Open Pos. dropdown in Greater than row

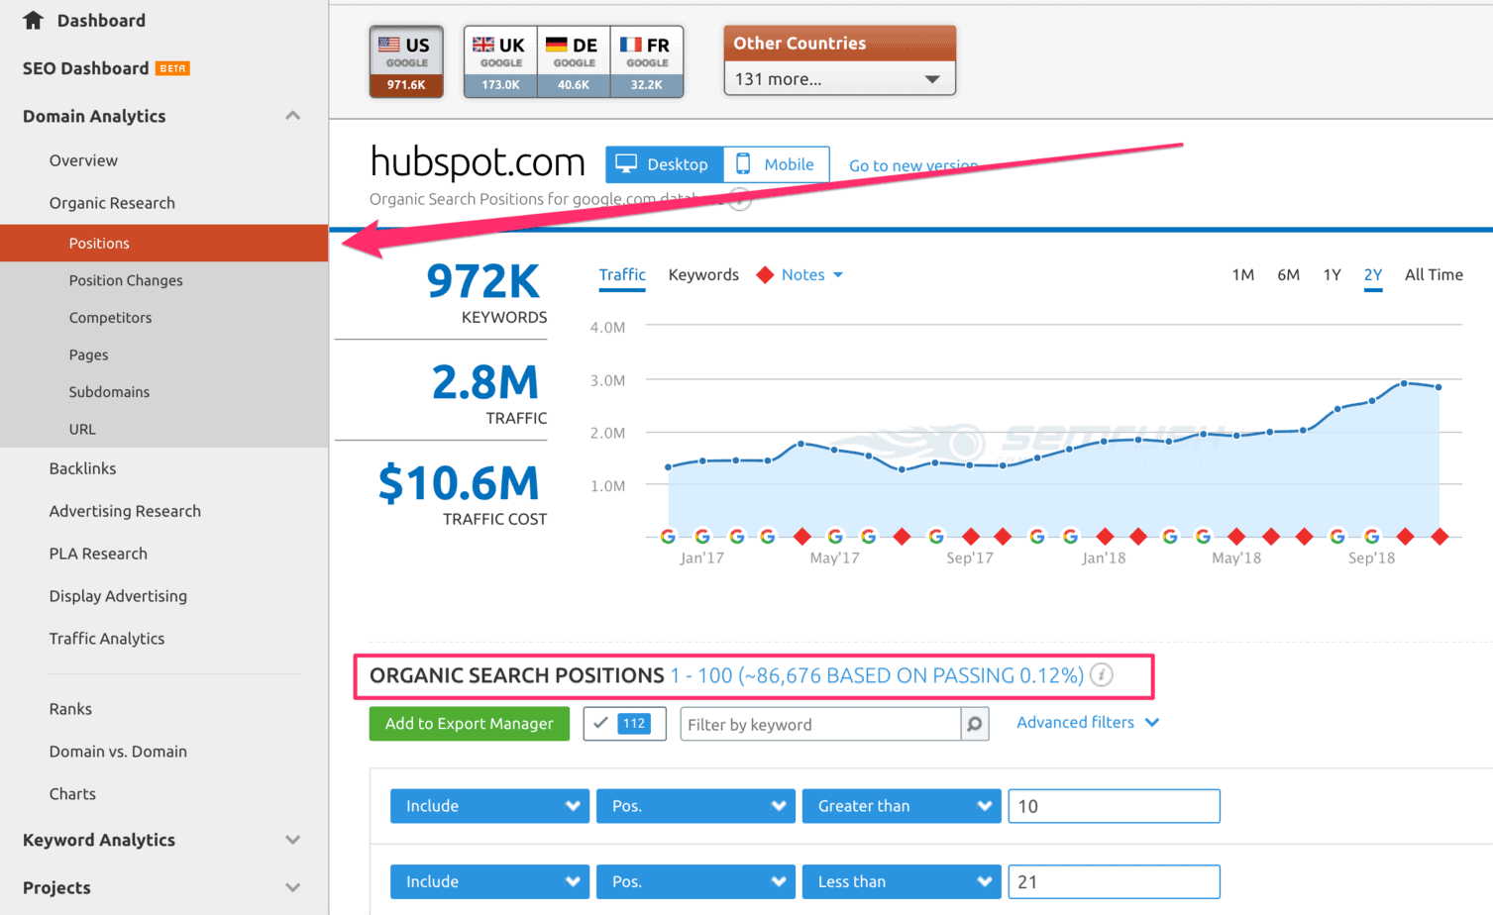click(x=695, y=806)
